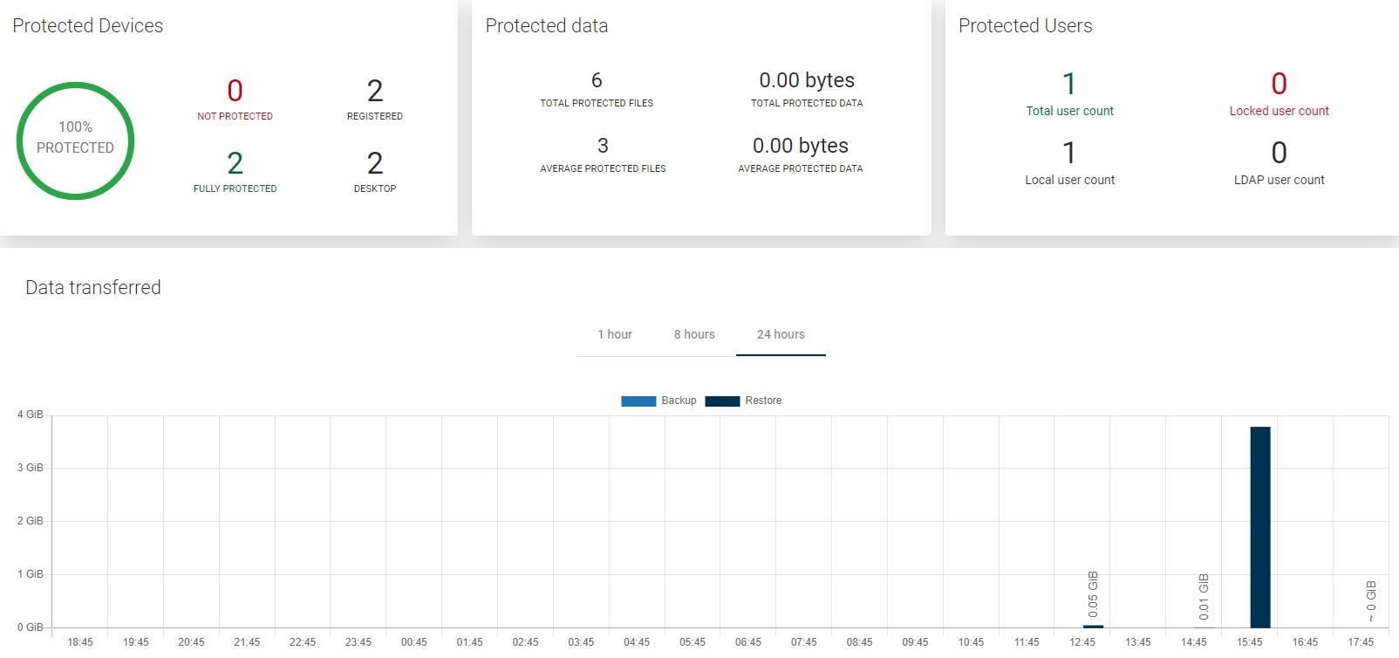Select the FULLY PROTECTED devices count

click(235, 163)
